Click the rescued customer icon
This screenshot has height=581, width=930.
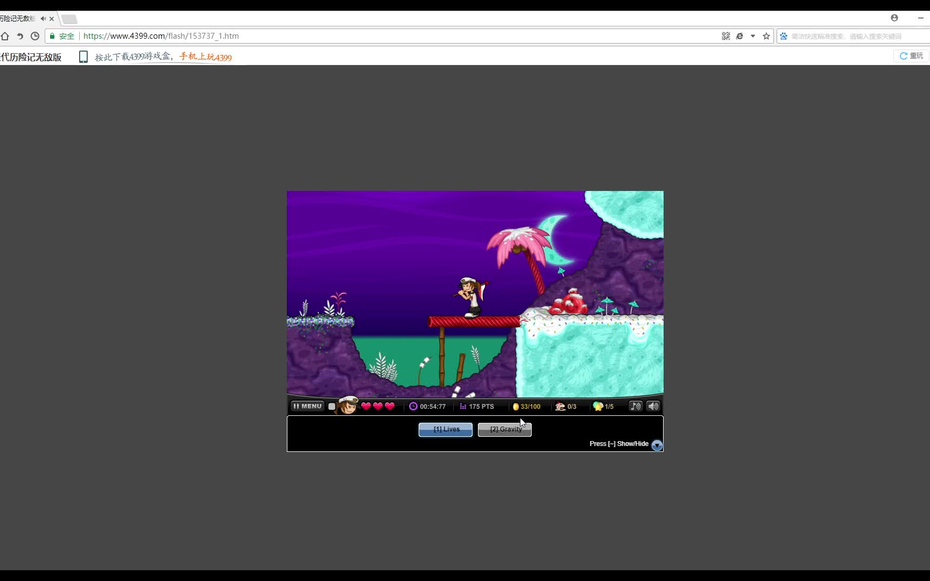560,406
